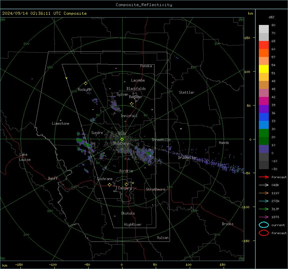
Task: Select the 10 dBZ slate blue swatch
Action: coord(264,149)
